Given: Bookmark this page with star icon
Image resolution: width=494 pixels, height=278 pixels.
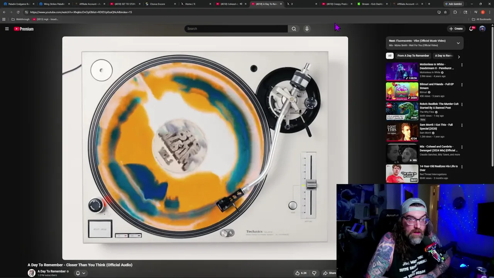Looking at the screenshot, I should click(x=445, y=12).
